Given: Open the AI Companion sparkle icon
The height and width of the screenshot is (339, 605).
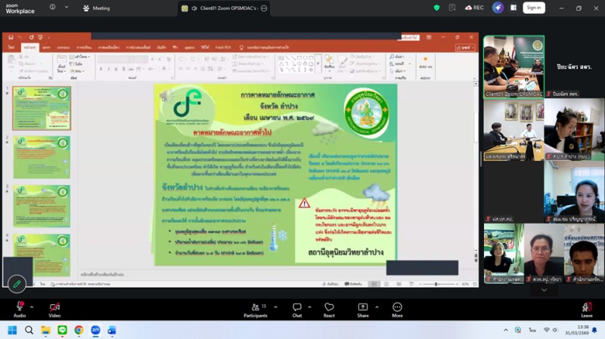Looking at the screenshot, I should tap(498, 8).
